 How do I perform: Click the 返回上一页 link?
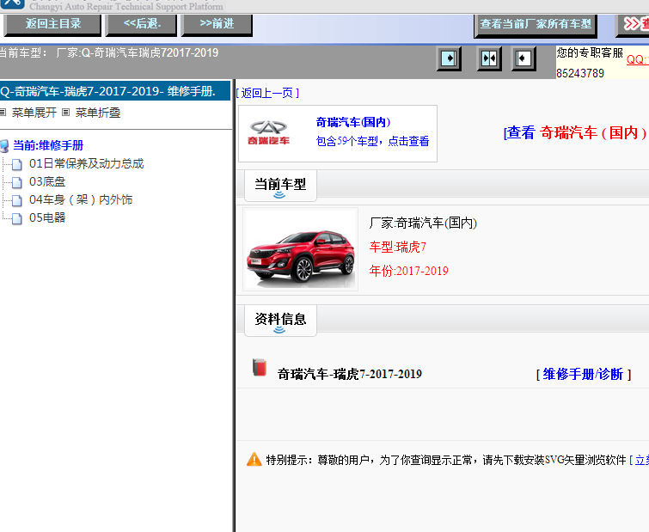267,93
